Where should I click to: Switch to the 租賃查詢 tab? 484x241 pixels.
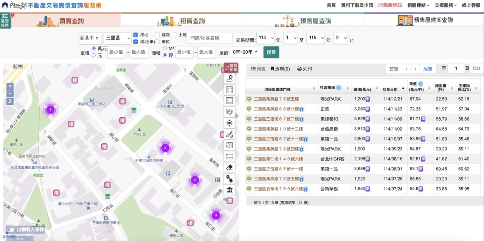tap(181, 21)
